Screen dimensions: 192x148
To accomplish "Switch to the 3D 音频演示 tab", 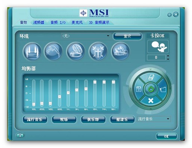I will click(x=99, y=22).
